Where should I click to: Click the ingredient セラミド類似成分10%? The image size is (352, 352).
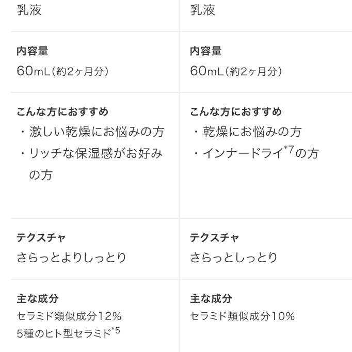[243, 316]
